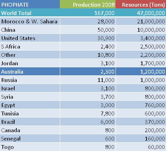Click the Togo row label
This screenshot has width=166, height=151.
click(7, 147)
